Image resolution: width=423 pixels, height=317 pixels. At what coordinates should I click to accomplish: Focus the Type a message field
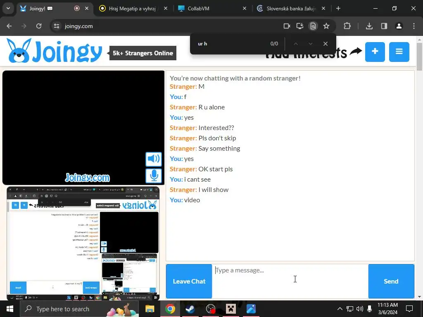(x=290, y=281)
